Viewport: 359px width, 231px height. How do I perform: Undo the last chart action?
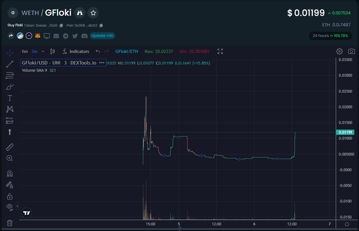click(x=98, y=52)
